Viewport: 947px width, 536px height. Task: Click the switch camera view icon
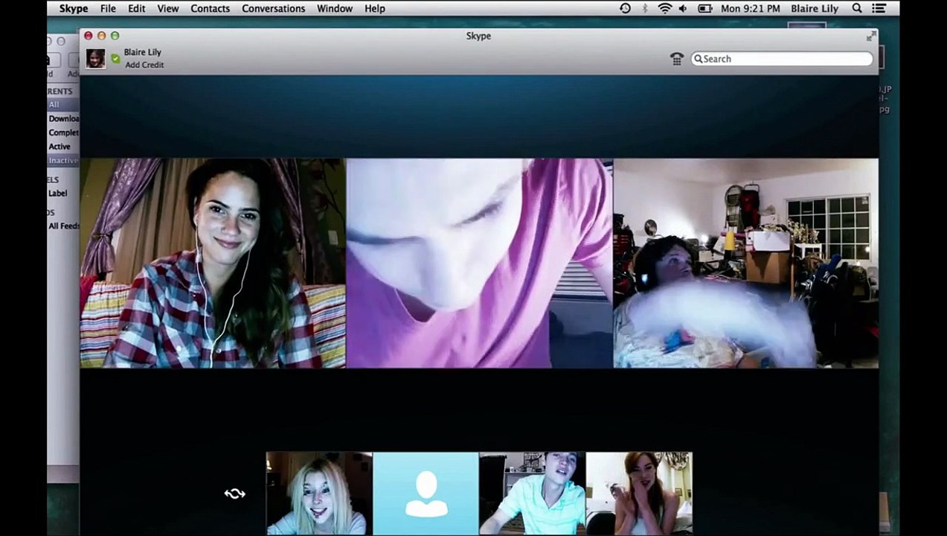tap(234, 494)
